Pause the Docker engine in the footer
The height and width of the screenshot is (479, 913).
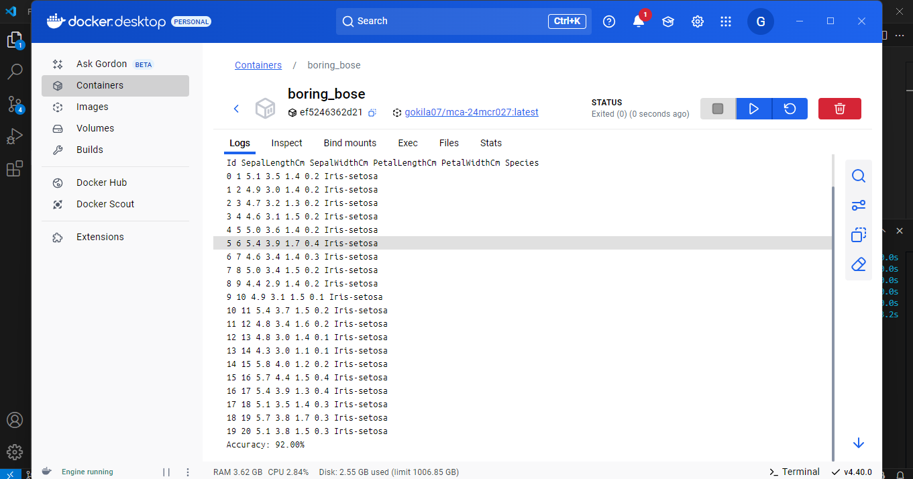(166, 472)
